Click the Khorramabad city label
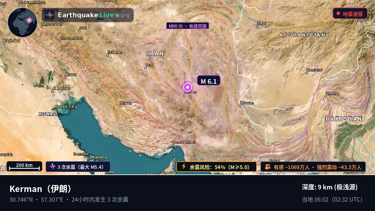 71,38
